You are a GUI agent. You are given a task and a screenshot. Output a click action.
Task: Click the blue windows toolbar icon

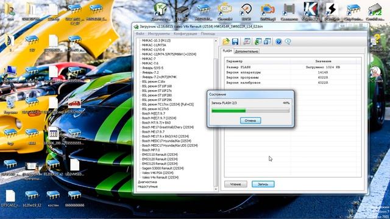pyautogui.click(x=268, y=41)
